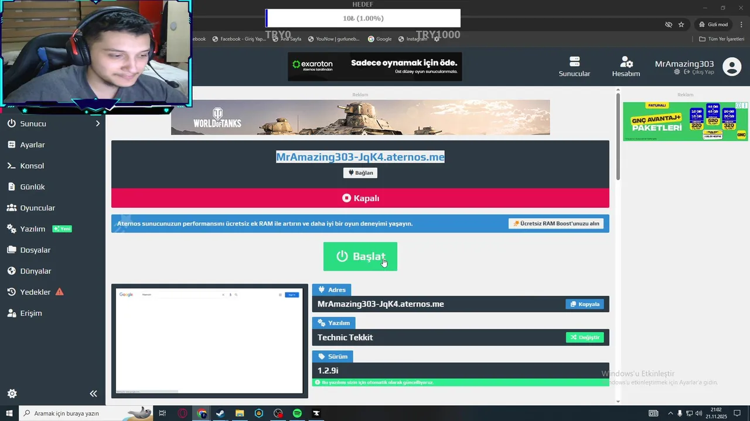Click the volume icon in system tray

(x=698, y=413)
